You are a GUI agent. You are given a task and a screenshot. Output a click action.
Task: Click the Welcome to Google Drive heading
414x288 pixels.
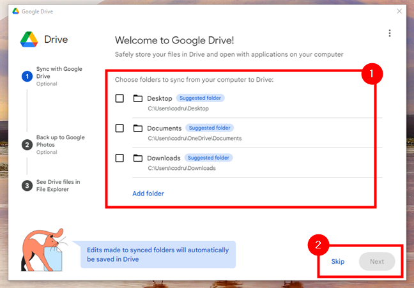[x=174, y=40]
